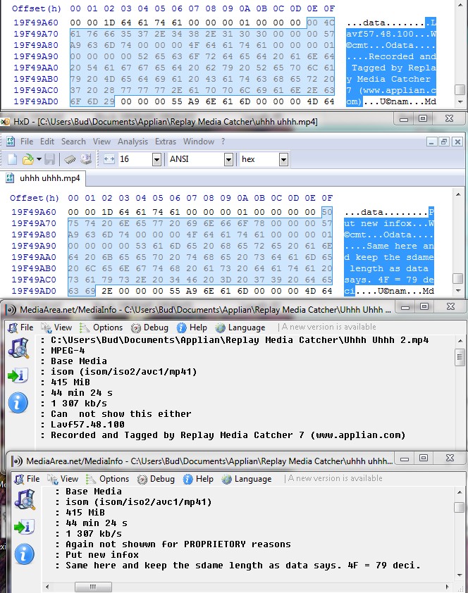Open Help menu in lower MediaInfo window

[198, 479]
